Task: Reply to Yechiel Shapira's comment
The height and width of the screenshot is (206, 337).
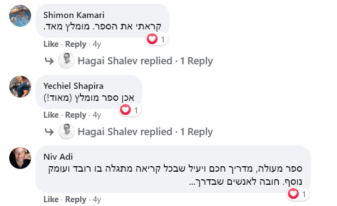Action: point(76,115)
